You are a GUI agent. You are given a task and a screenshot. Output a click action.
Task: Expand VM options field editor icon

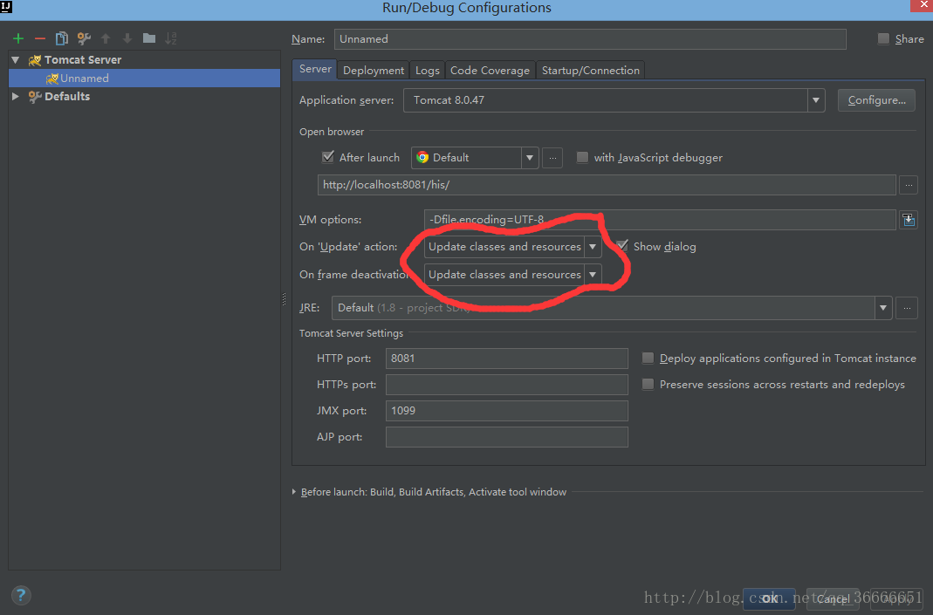pyautogui.click(x=909, y=220)
